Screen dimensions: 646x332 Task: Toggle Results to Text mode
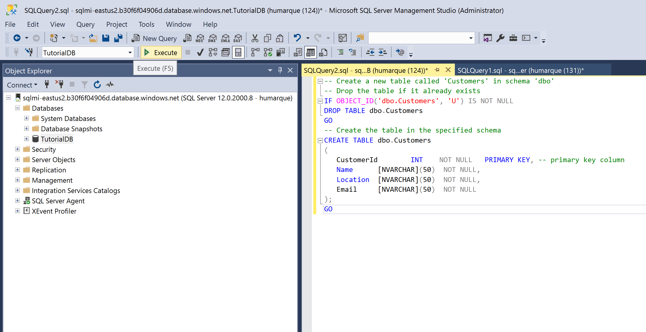pyautogui.click(x=298, y=53)
